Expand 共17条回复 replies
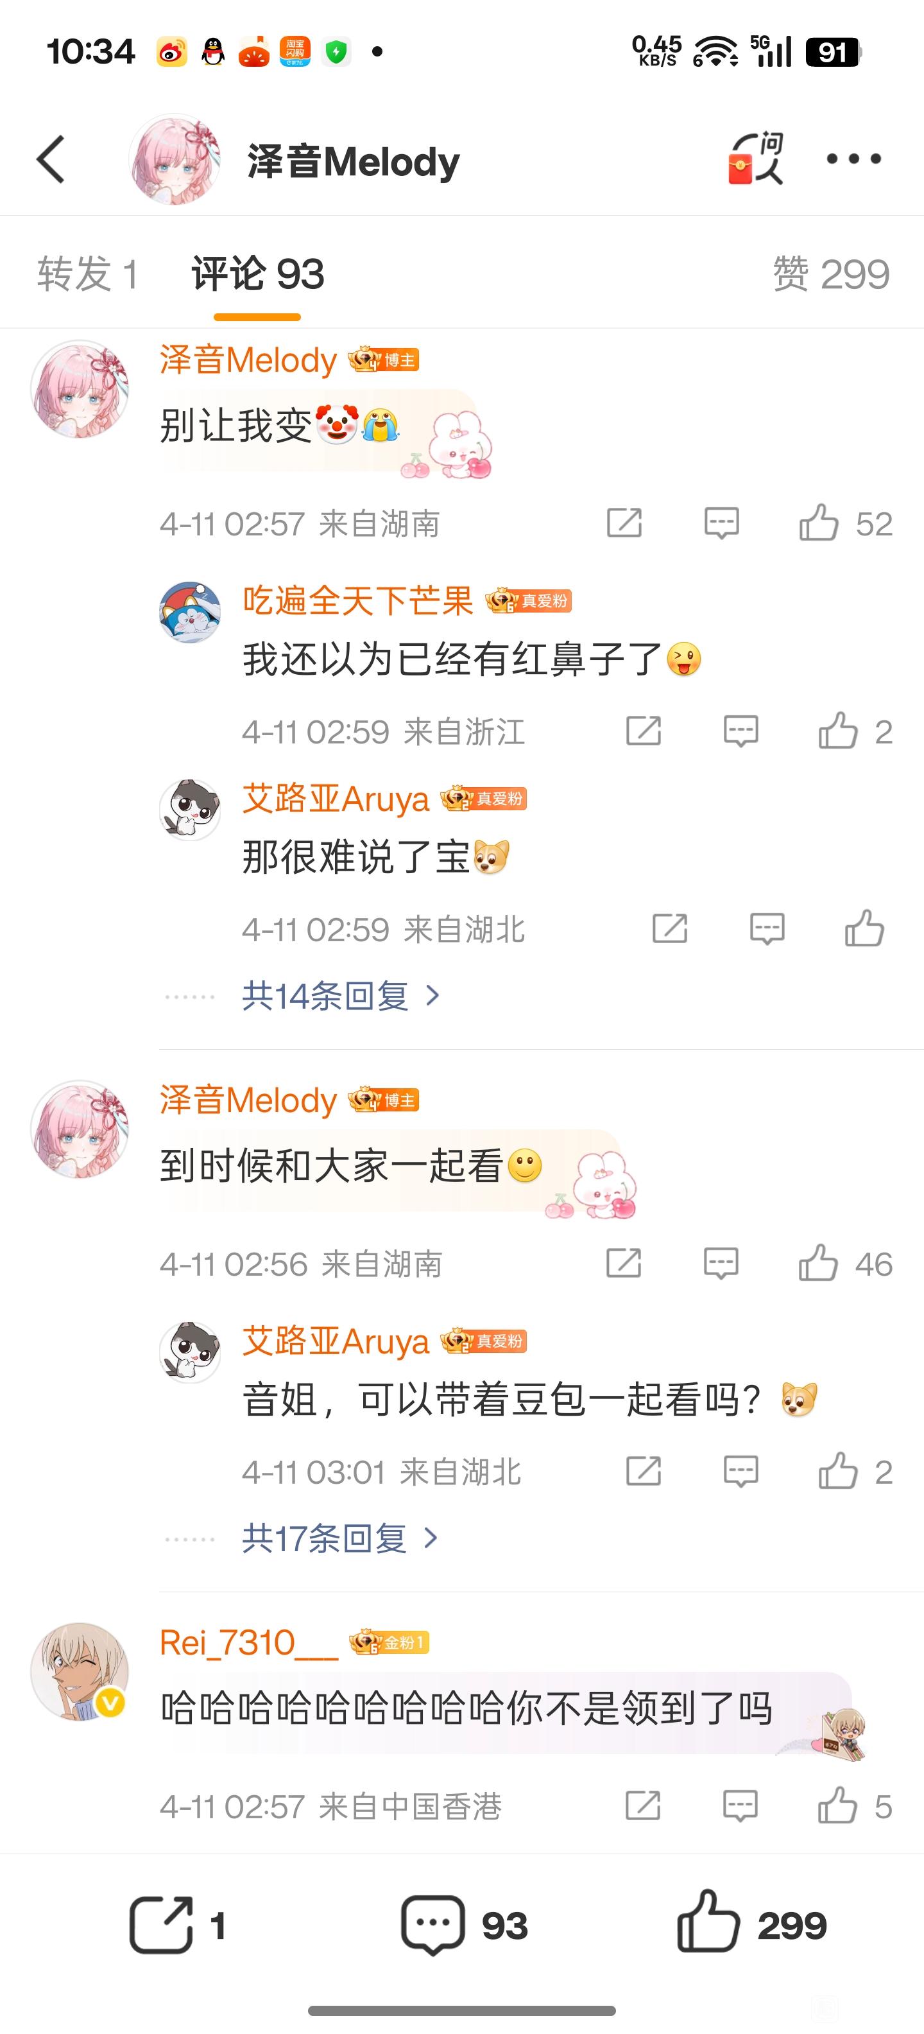Image resolution: width=924 pixels, height=2034 pixels. click(340, 1538)
